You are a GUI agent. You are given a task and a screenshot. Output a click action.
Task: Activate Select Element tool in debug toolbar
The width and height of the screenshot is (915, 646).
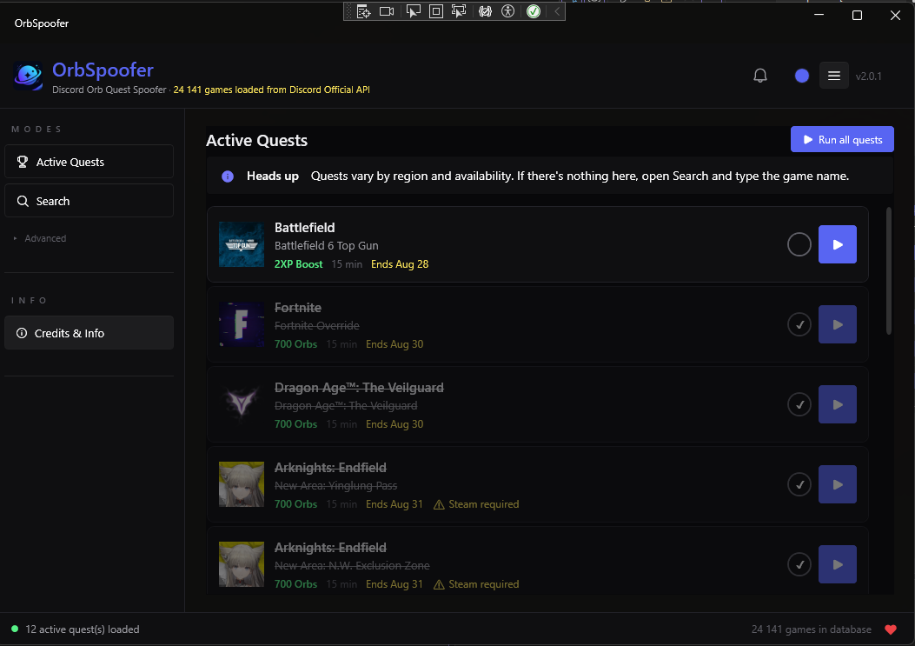pyautogui.click(x=413, y=11)
